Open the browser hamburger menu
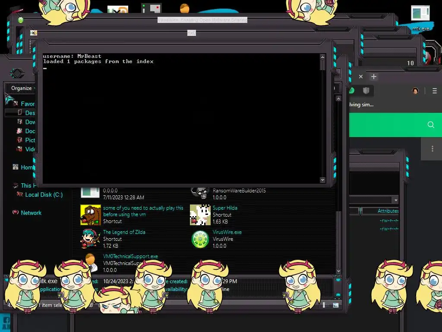Image resolution: width=442 pixels, height=332 pixels. click(434, 91)
